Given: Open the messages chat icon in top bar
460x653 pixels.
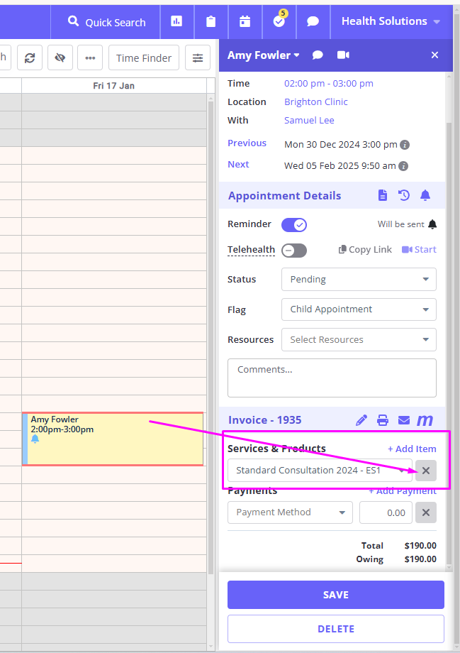Looking at the screenshot, I should coord(313,21).
